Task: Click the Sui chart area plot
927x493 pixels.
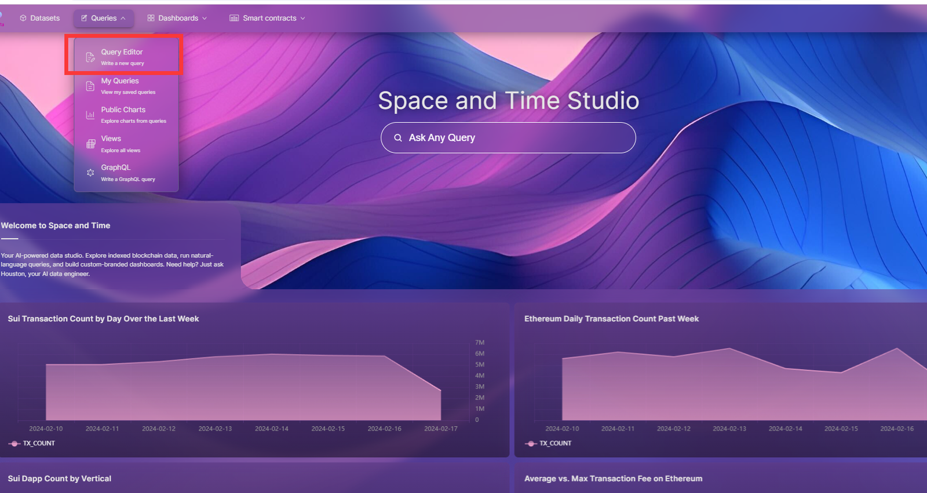Action: pyautogui.click(x=243, y=387)
